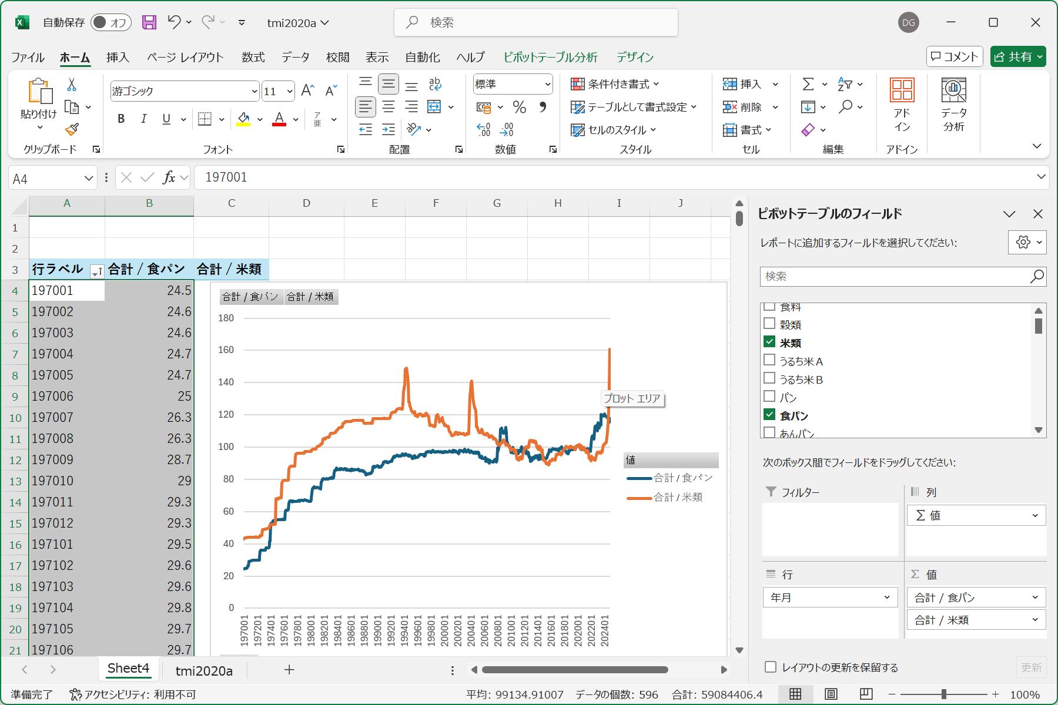Screen dimensions: 1058x705
Task: Open the 行ラベル filter dropdown in cell A3
Action: point(97,271)
